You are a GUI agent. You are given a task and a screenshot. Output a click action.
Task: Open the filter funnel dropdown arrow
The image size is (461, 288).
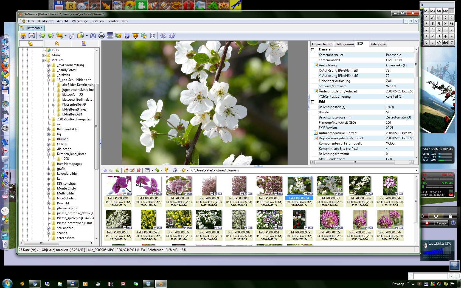coord(170,170)
